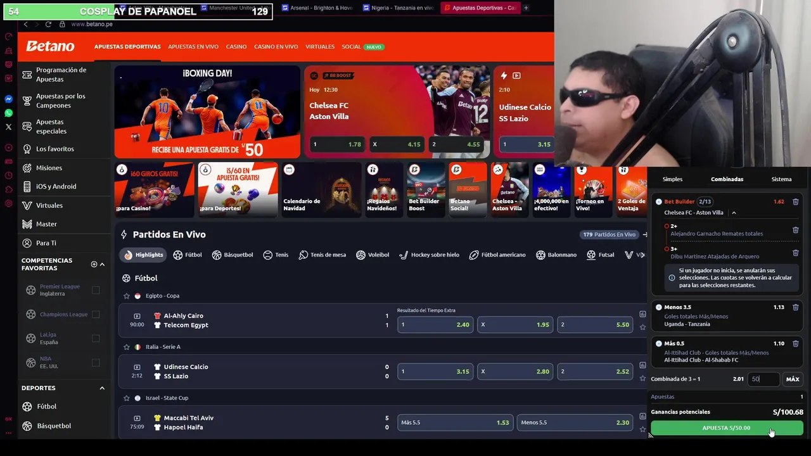The image size is (811, 456).
Task: Collapse the Deportes sidebar section
Action: pyautogui.click(x=102, y=388)
